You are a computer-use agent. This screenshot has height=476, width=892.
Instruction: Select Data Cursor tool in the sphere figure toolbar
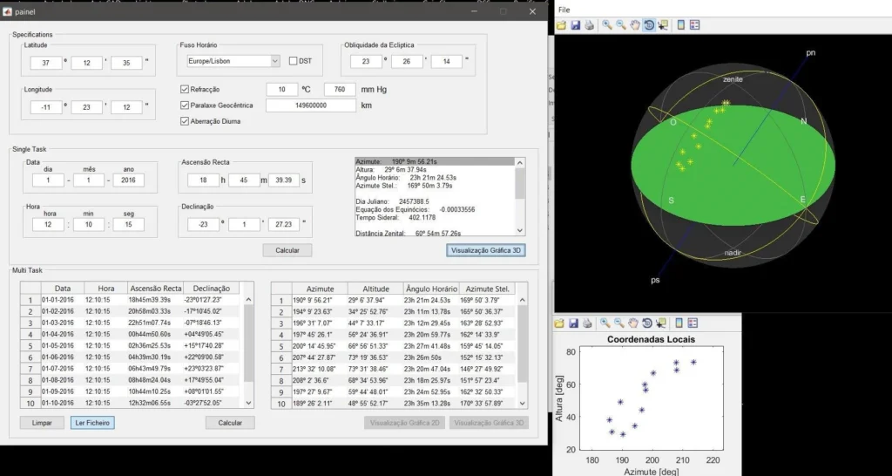click(x=663, y=25)
